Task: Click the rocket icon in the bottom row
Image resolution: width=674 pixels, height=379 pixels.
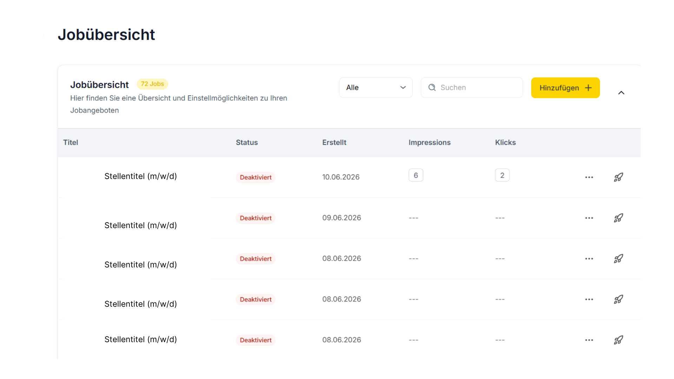Action: click(619, 340)
